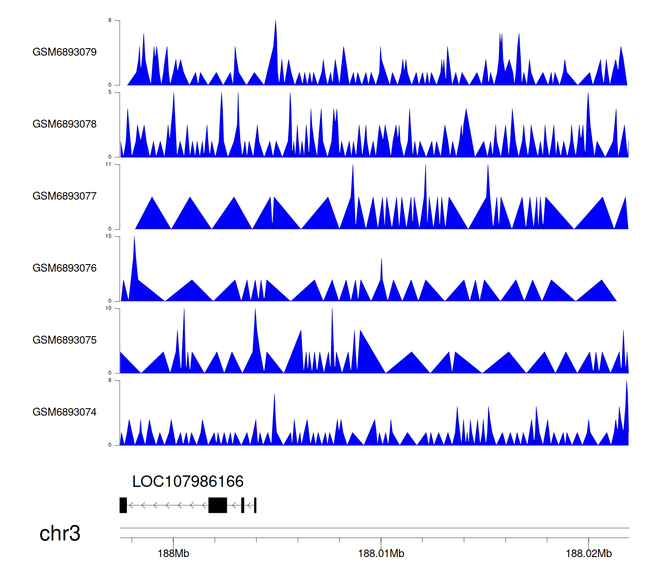Screen dimensions: 663x584
Task: Select the GSM6893078 track label
Action: tap(65, 124)
